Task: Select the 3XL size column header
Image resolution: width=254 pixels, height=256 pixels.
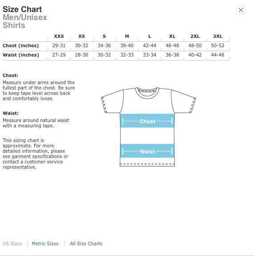Action: (x=218, y=36)
